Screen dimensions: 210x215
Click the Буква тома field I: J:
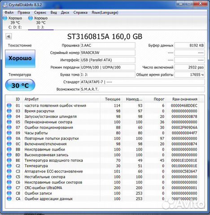(108, 75)
